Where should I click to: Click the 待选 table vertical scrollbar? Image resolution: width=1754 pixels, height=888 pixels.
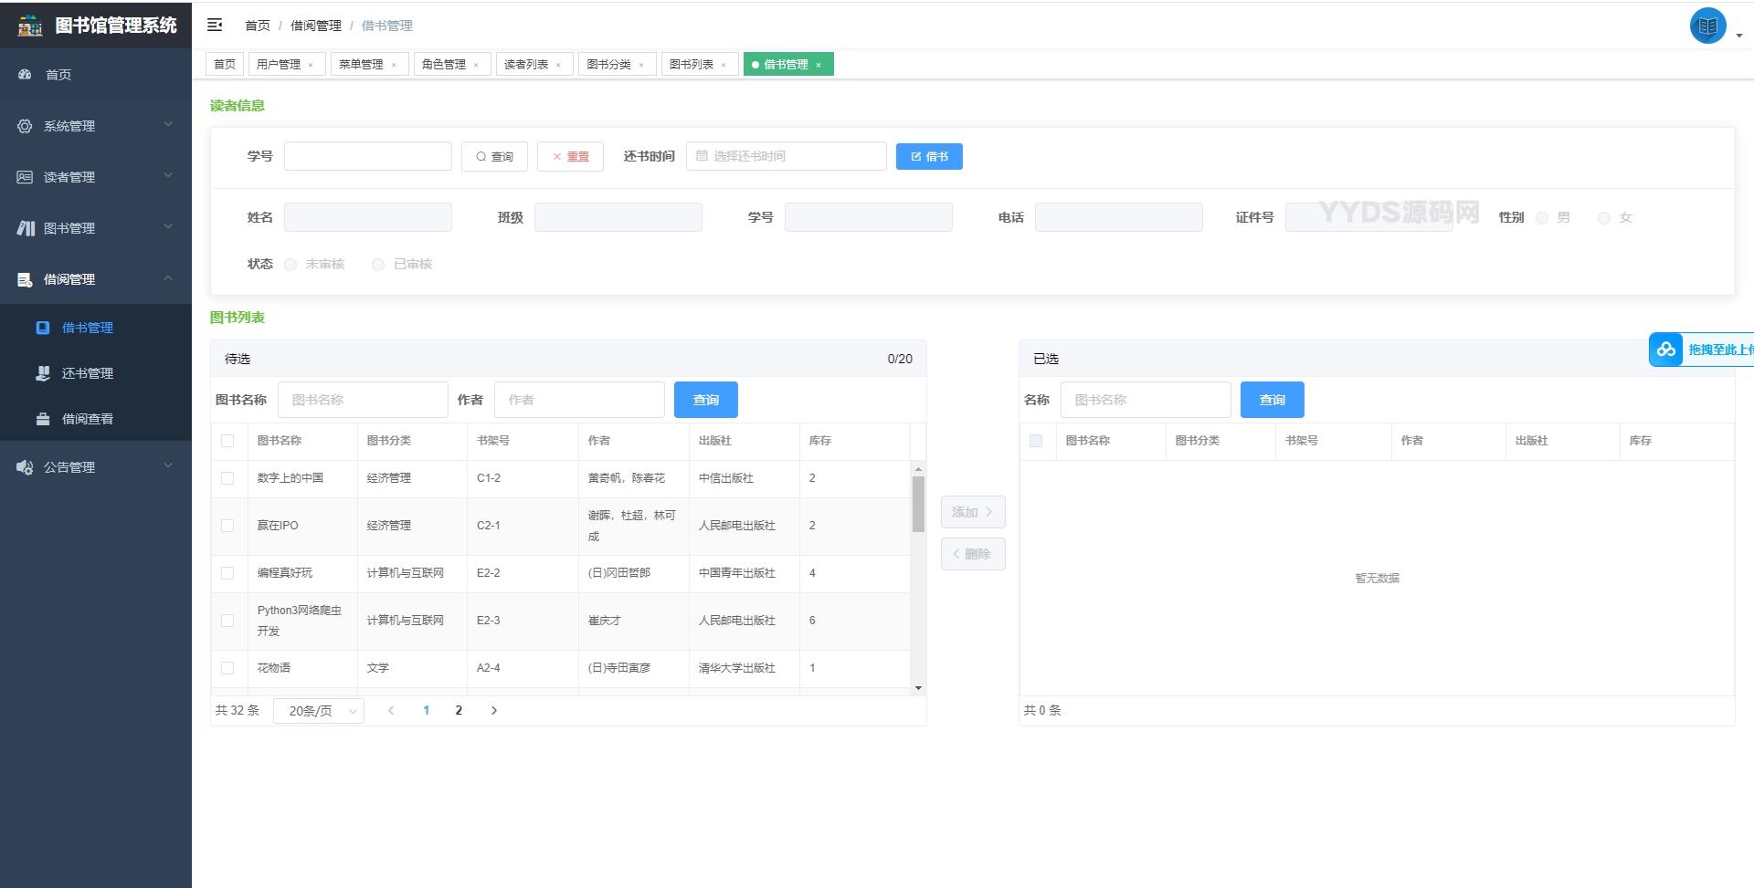(918, 504)
